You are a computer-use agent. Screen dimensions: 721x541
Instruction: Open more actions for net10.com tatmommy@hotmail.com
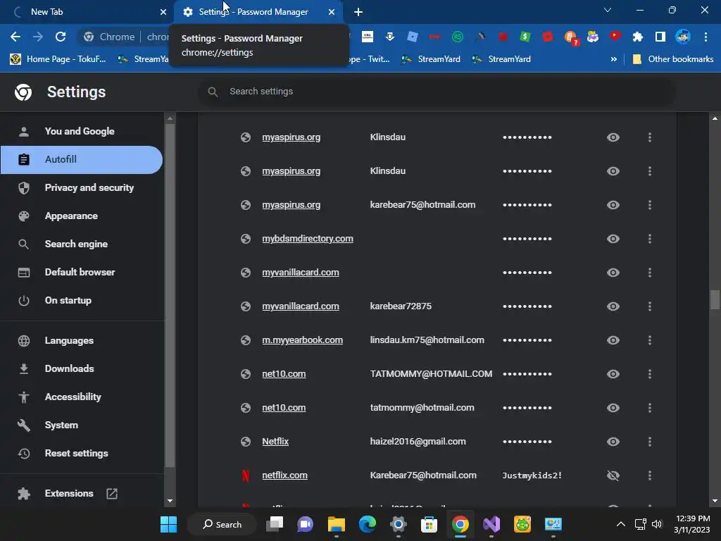click(x=650, y=408)
